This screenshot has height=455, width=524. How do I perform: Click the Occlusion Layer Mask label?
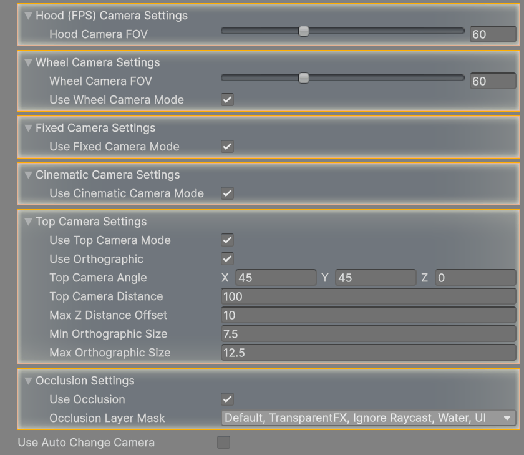(x=107, y=418)
